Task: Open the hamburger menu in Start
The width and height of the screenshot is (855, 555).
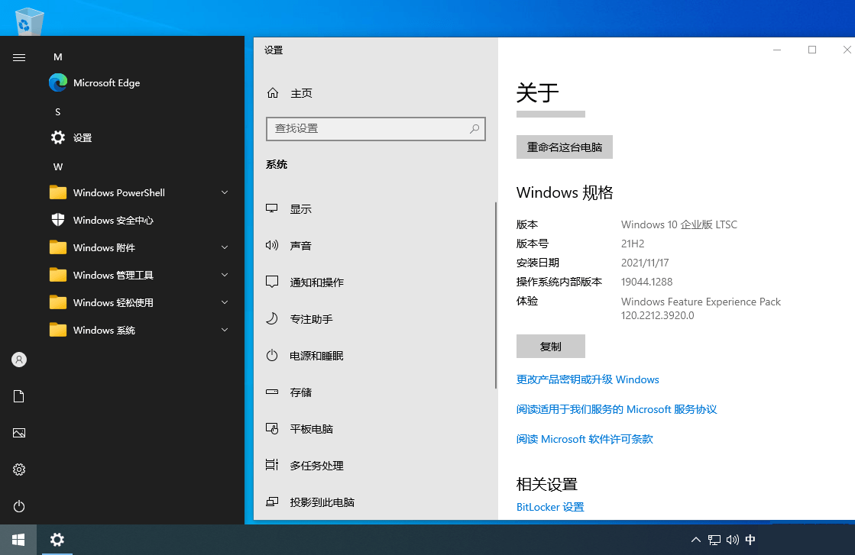Action: coord(18,56)
